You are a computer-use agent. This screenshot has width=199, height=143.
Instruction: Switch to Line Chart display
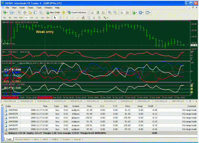[103, 12]
